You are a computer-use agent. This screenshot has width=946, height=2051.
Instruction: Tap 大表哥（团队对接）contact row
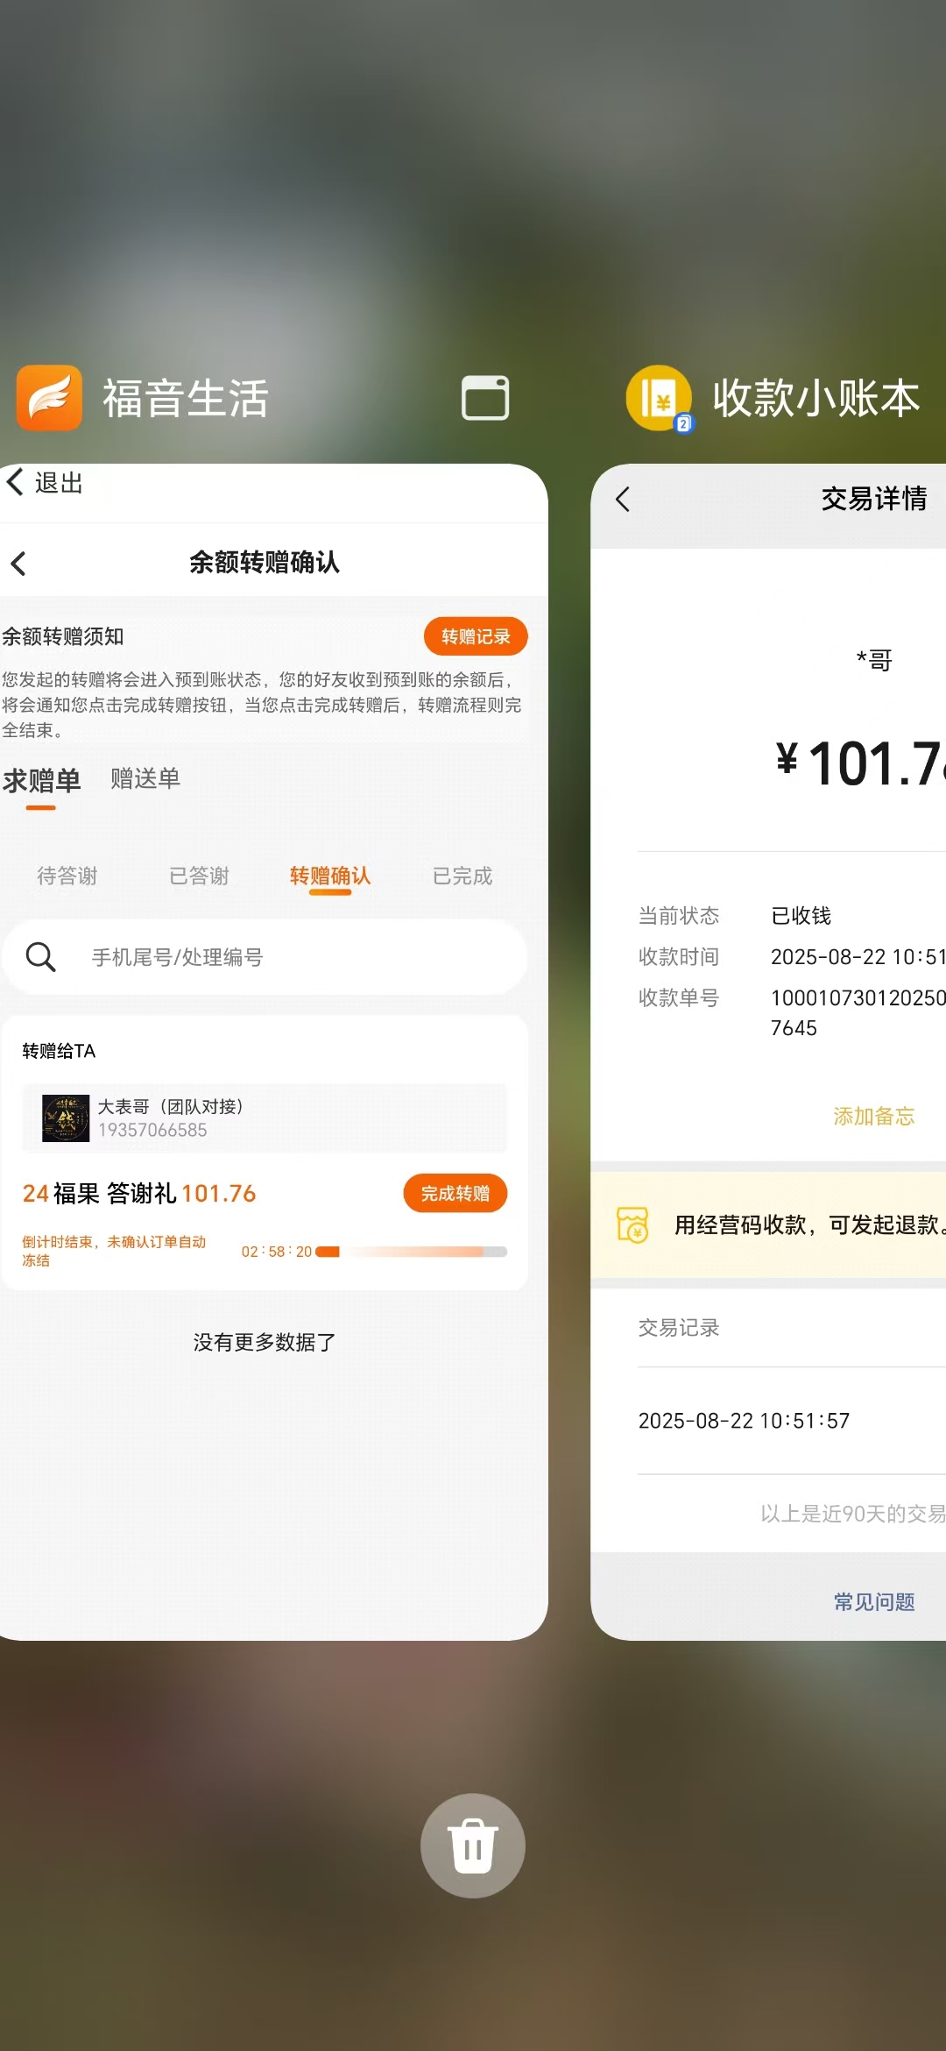tap(265, 1118)
